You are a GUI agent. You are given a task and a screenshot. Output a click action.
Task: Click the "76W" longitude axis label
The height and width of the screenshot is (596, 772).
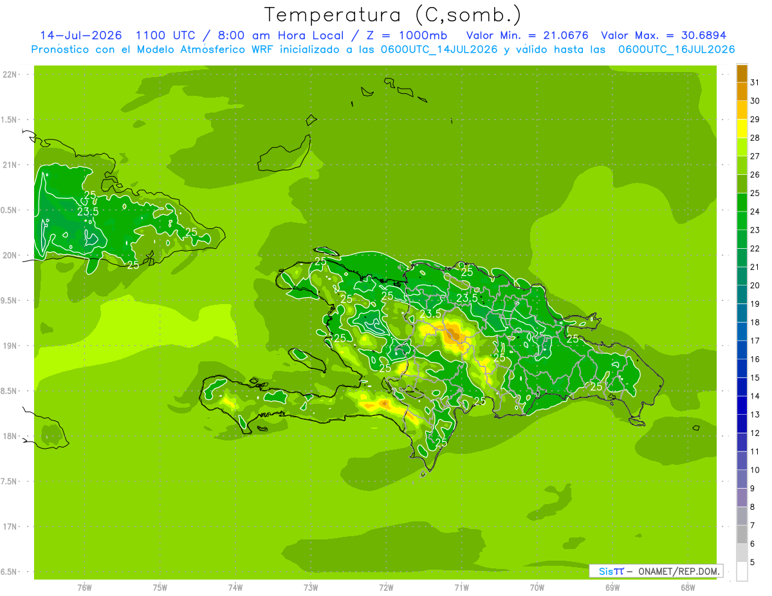[84, 588]
